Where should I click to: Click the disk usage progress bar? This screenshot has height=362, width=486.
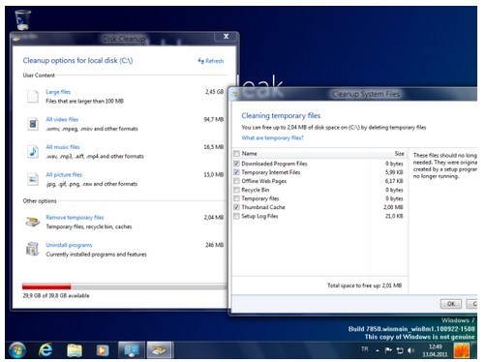(125, 287)
